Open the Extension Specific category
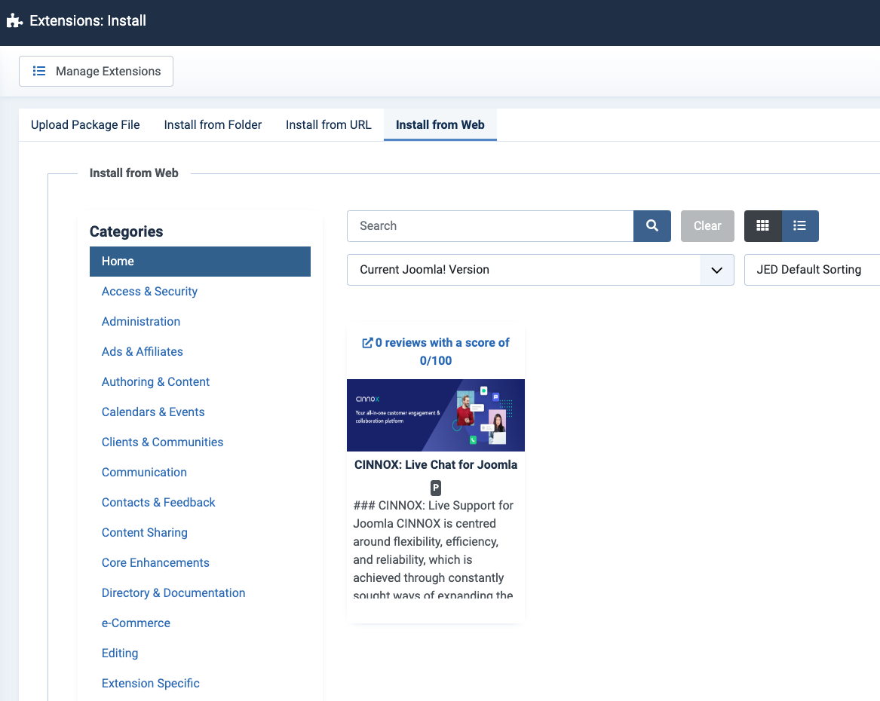The height and width of the screenshot is (701, 880). point(150,684)
